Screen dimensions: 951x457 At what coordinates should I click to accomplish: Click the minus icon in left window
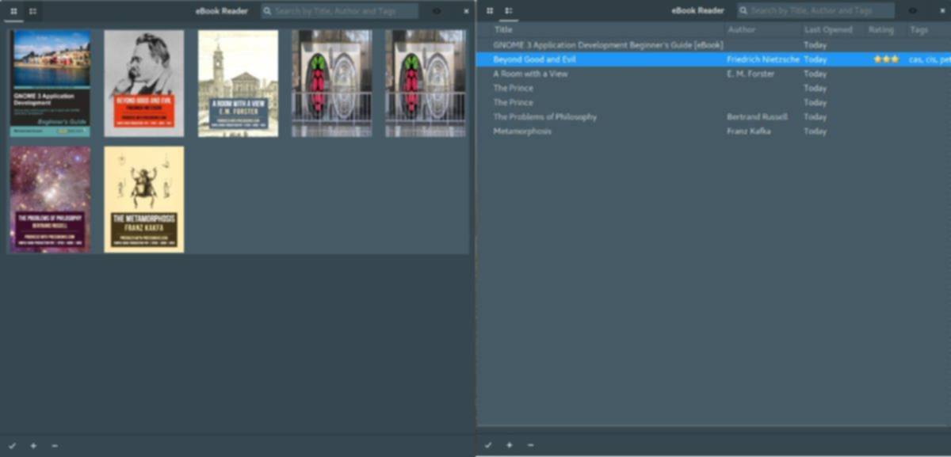click(x=55, y=446)
